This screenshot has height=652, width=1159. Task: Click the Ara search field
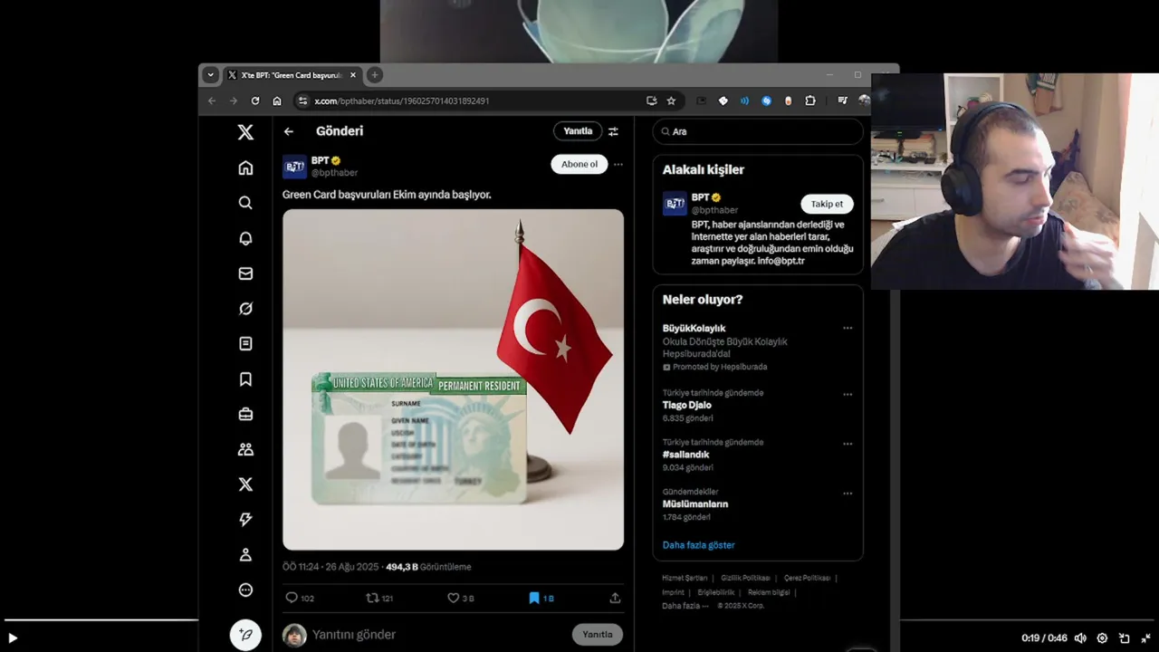[x=758, y=131]
